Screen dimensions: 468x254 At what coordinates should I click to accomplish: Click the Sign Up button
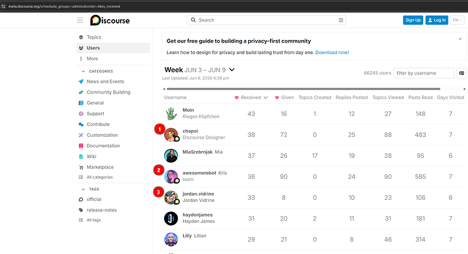(x=413, y=20)
